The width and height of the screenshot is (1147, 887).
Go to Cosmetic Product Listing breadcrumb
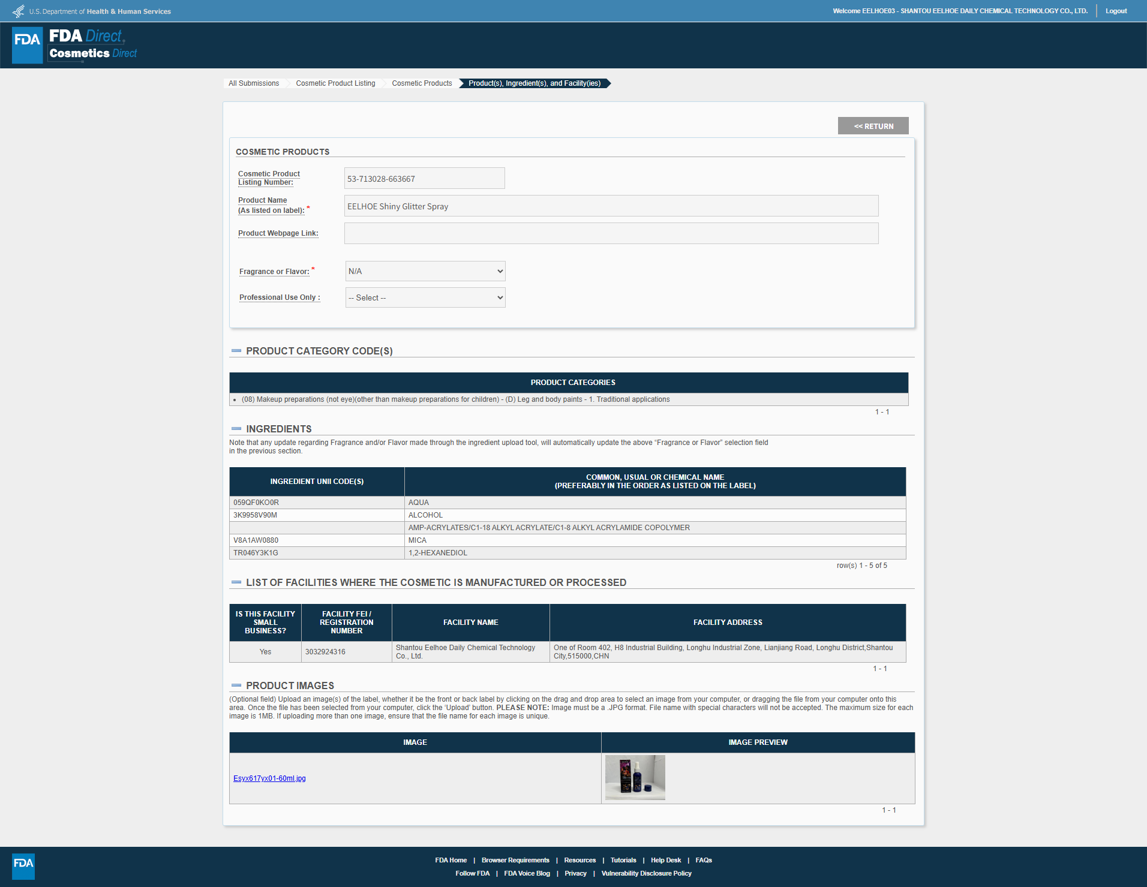pyautogui.click(x=335, y=83)
